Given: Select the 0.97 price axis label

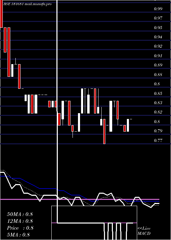Looking at the screenshot, I should pos(158,18).
